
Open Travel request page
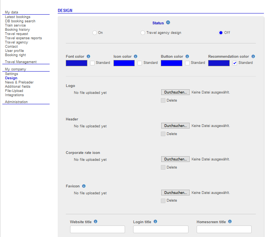[x=17, y=34]
